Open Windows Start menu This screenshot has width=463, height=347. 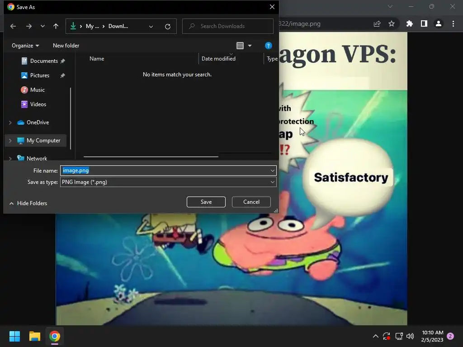14,336
